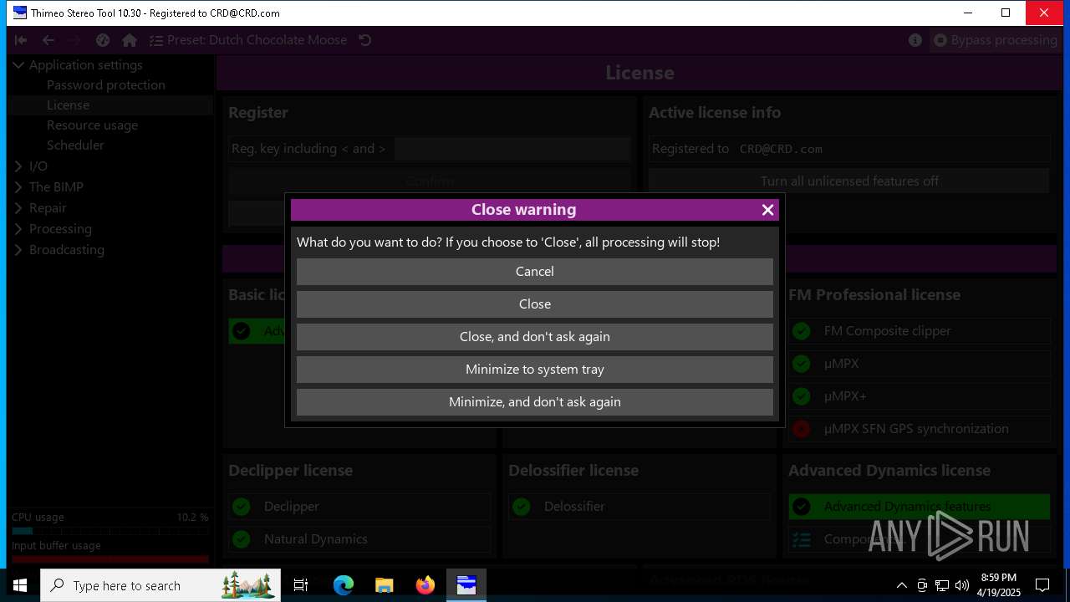
Task: Choose 'Minimize, and don't ask again'
Action: point(535,402)
